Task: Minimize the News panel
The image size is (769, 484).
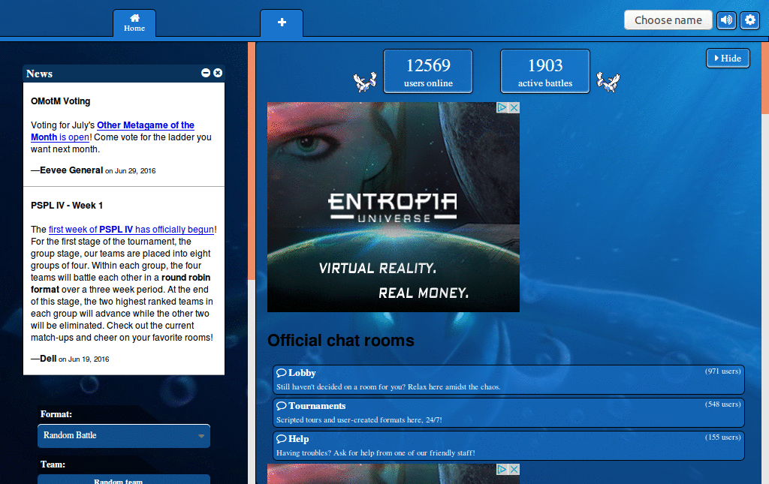Action: [x=206, y=73]
